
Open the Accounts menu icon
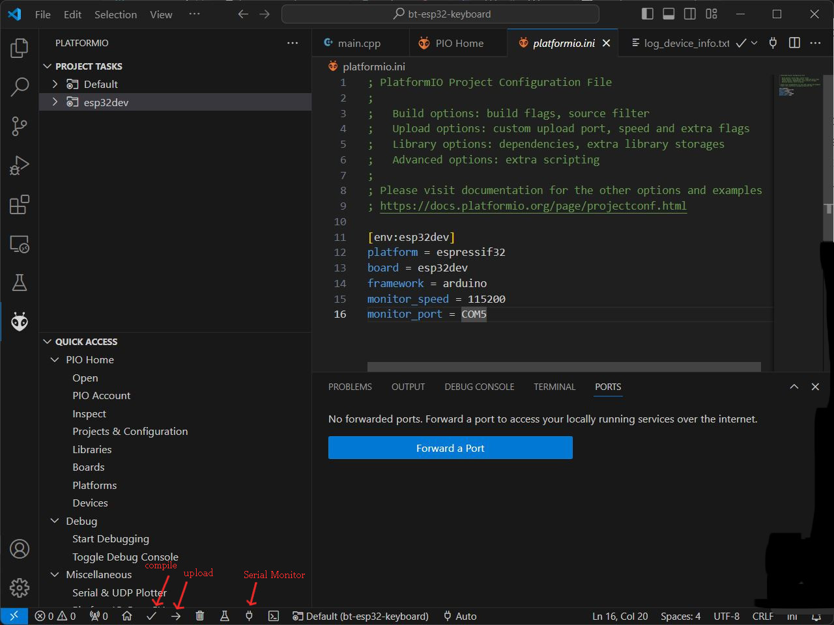coord(20,549)
